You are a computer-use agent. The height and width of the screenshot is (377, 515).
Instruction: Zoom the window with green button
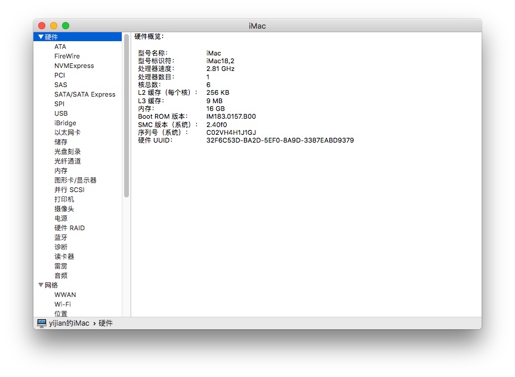pyautogui.click(x=66, y=26)
